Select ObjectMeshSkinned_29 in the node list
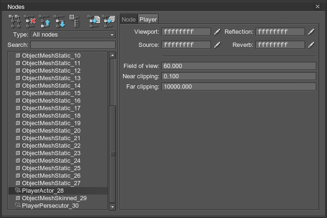327x218 pixels. click(54, 198)
